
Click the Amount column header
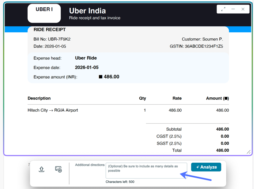click(x=217, y=98)
